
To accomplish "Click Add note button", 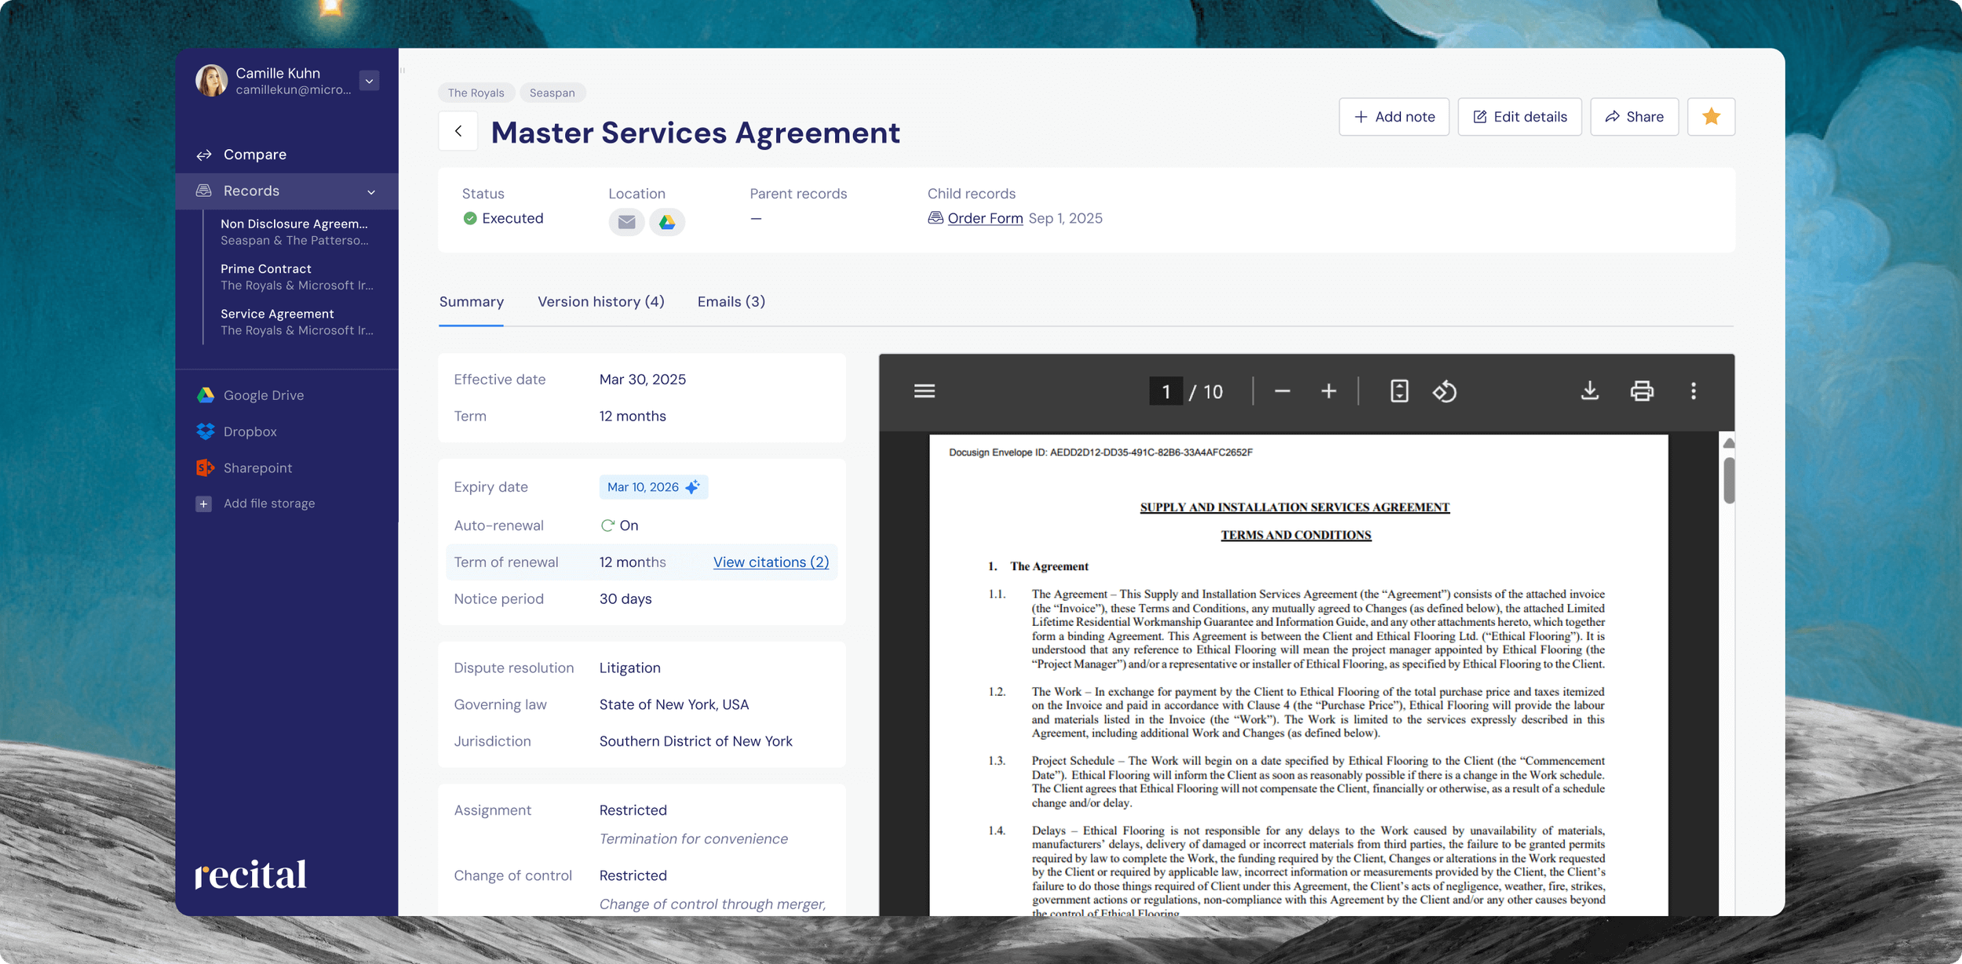I will [x=1394, y=116].
